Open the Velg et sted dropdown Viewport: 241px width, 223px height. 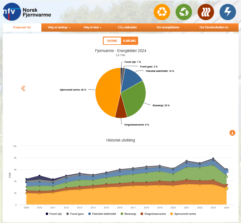pos(92,28)
